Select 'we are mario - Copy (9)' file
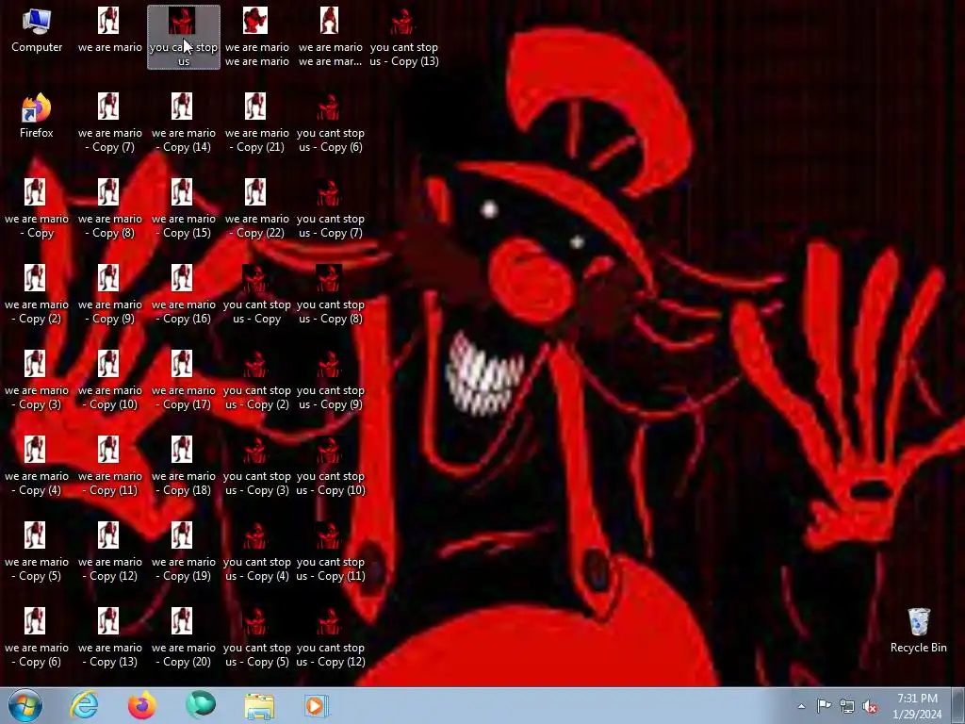965x724 pixels. click(x=110, y=294)
